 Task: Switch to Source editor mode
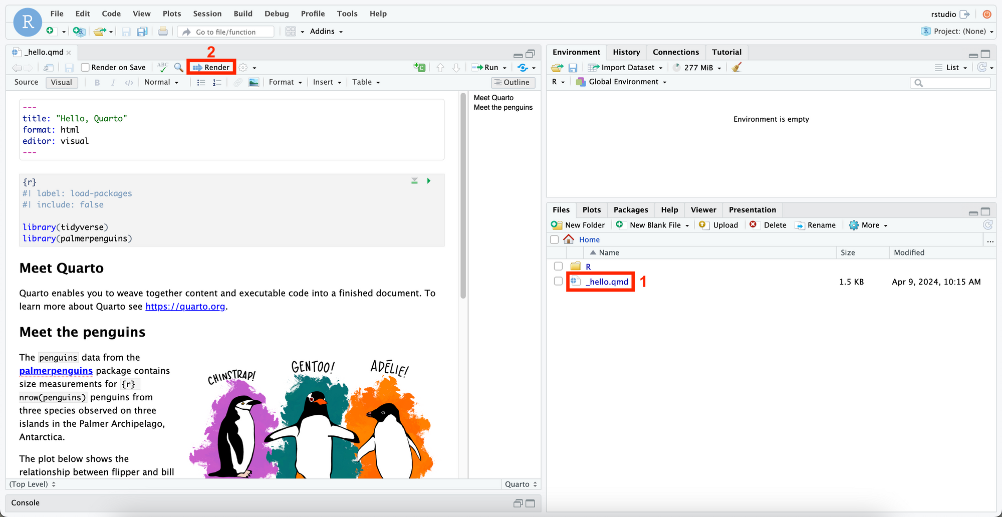pyautogui.click(x=26, y=82)
